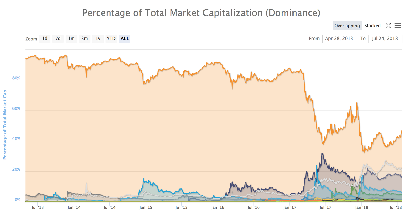Switch chart to Overlapping mode

(x=347, y=26)
